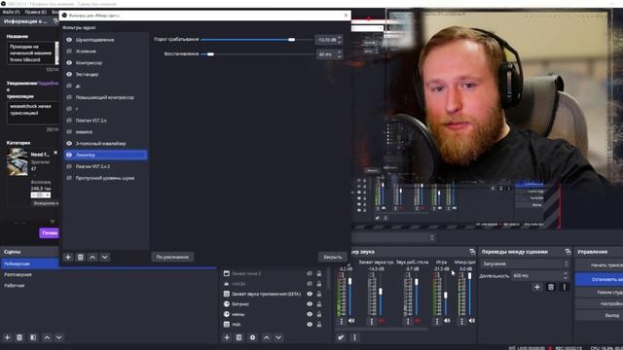
Task: Mute the Микр/доп mixer channel speaker
Action: click(x=471, y=321)
